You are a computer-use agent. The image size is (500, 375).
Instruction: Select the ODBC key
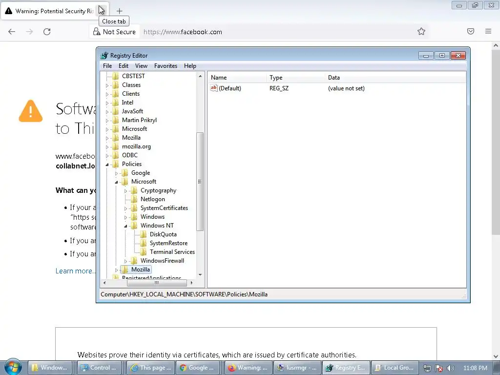coord(129,155)
